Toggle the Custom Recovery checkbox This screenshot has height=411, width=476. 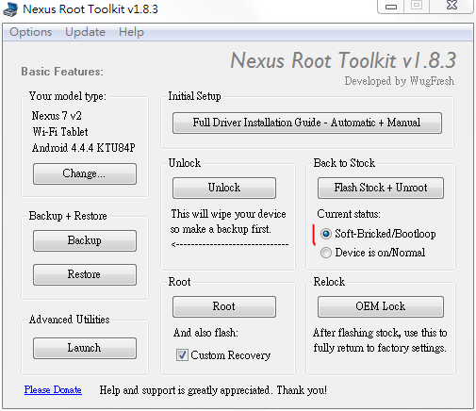[182, 355]
